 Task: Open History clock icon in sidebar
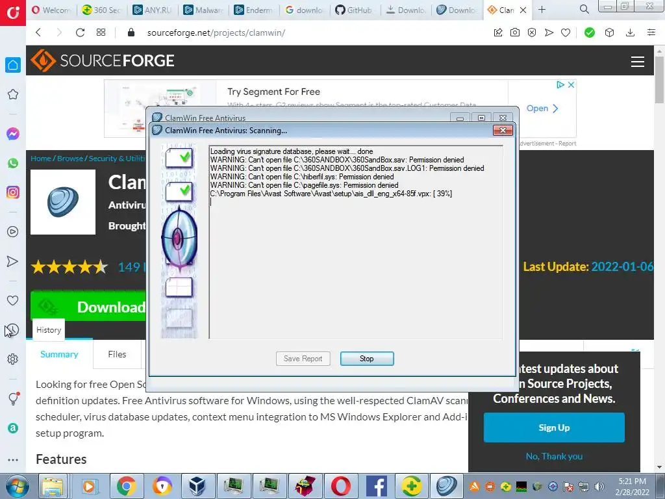(x=13, y=329)
